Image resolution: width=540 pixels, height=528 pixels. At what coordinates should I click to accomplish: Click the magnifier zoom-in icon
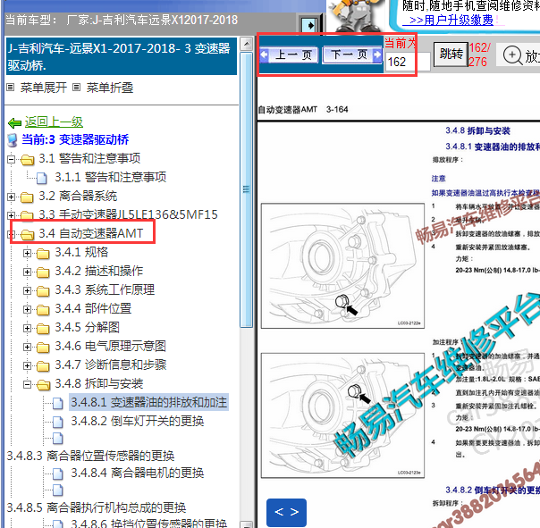tap(512, 55)
